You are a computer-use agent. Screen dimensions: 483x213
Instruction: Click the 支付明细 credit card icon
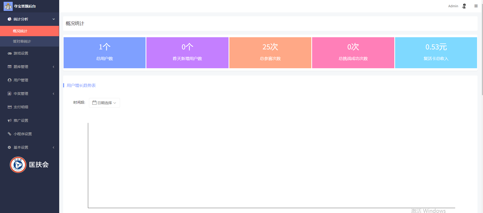(10, 107)
